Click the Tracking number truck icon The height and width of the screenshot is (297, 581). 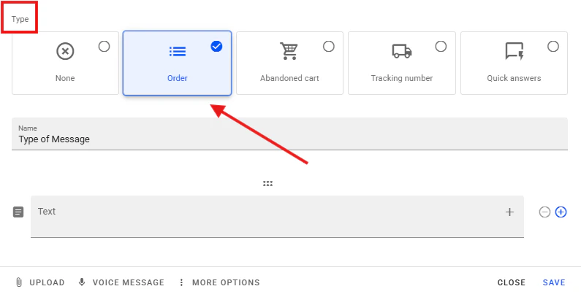(x=402, y=51)
